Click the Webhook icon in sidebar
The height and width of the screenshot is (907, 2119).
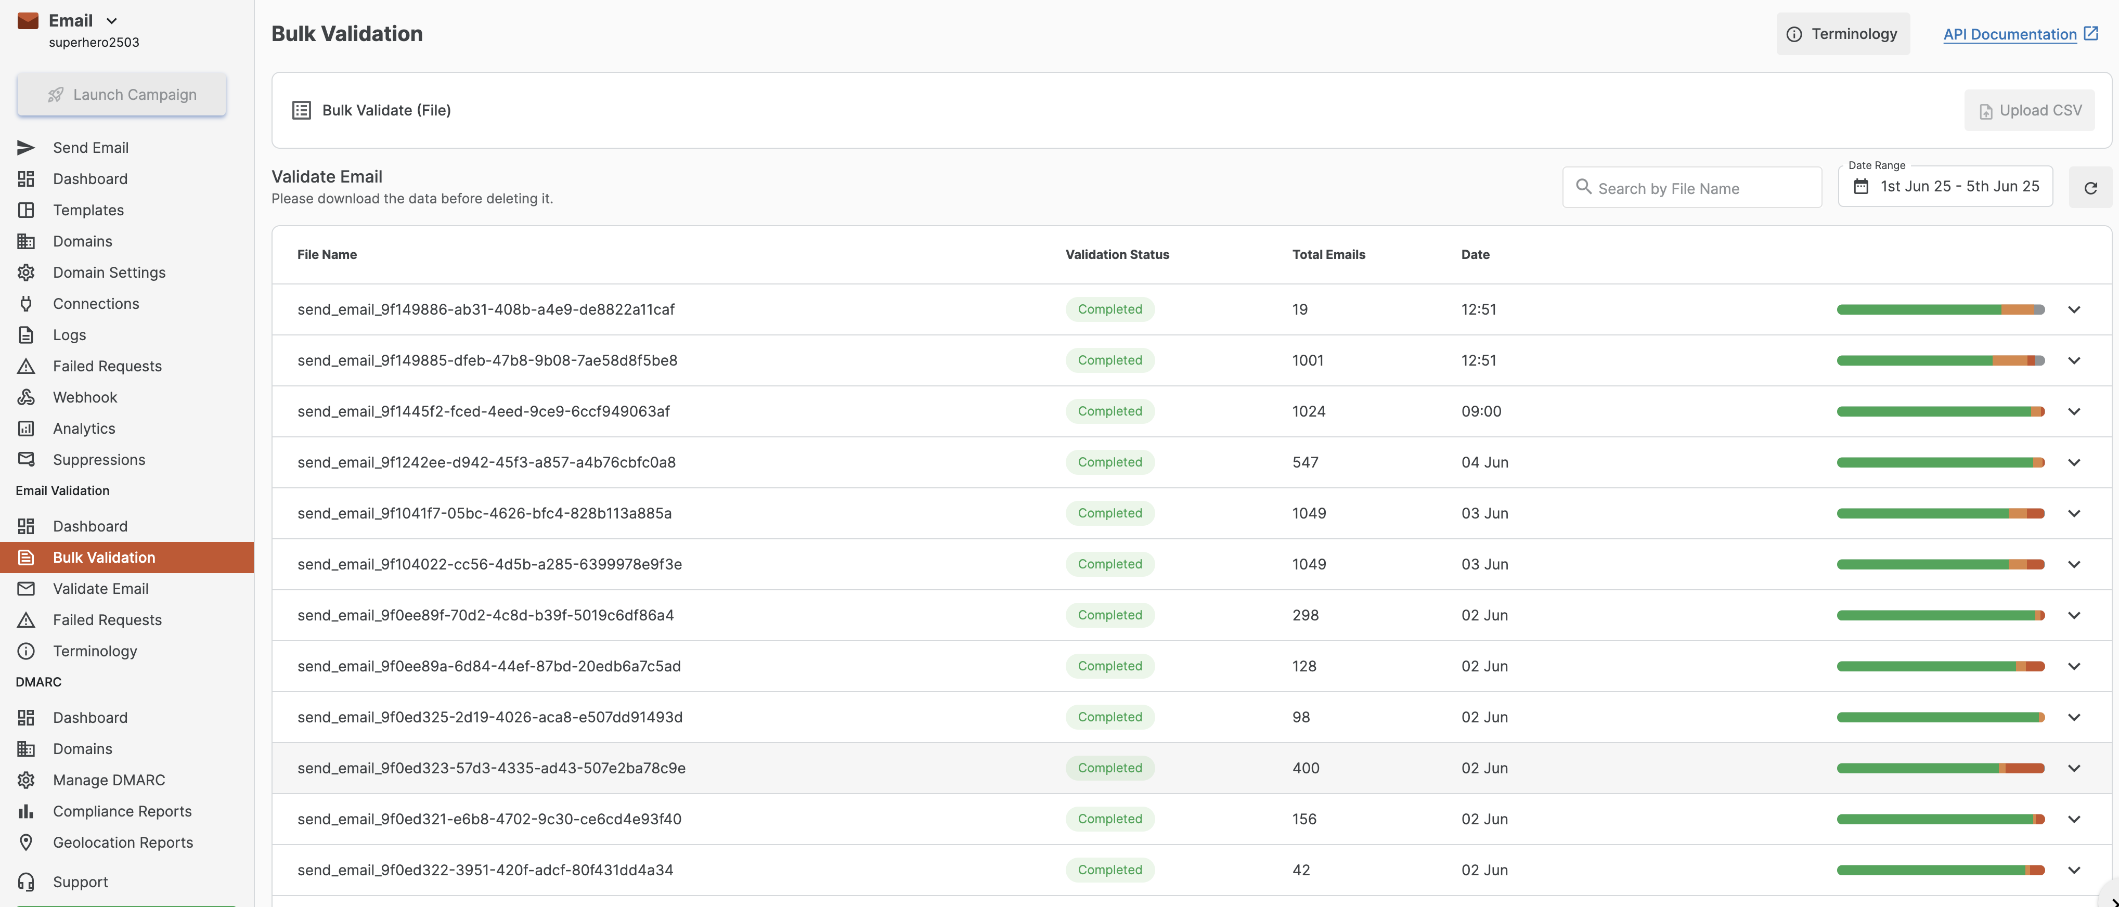(27, 398)
